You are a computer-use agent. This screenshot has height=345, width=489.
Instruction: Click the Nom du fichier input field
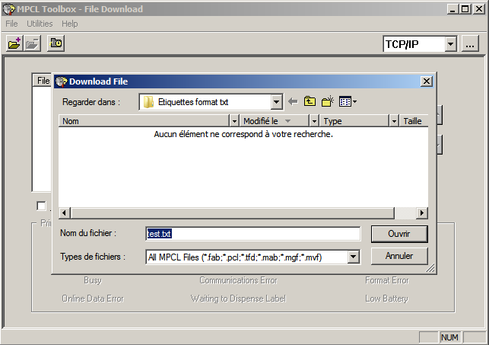pyautogui.click(x=253, y=234)
